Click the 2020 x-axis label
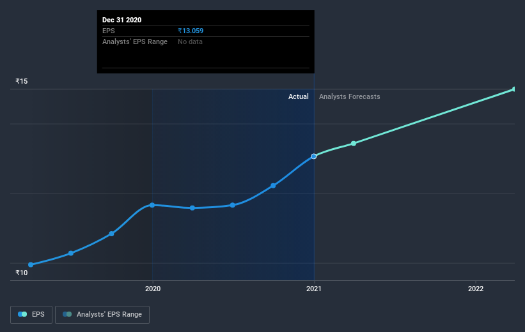Image resolution: width=525 pixels, height=332 pixels. tap(153, 289)
